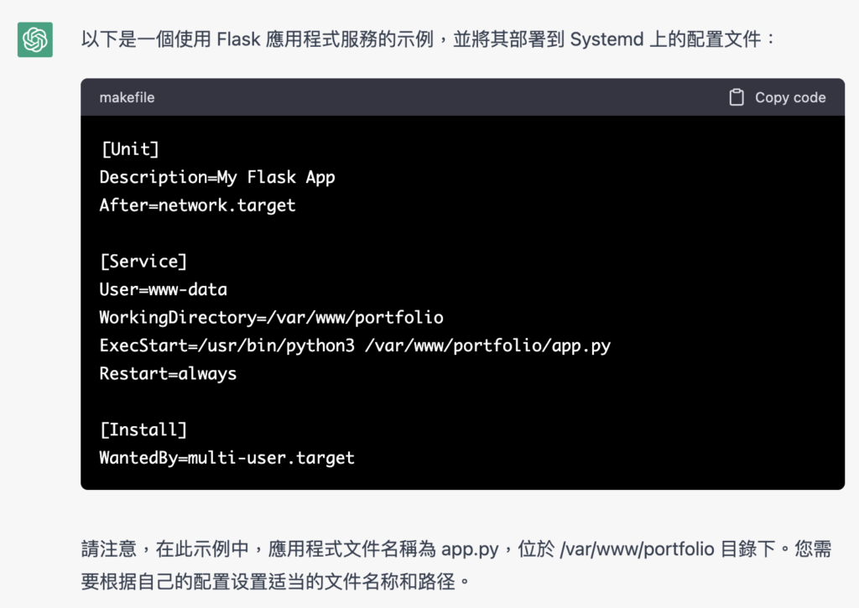This screenshot has width=859, height=608.
Task: Click the User=www-data line
Action: tap(163, 289)
